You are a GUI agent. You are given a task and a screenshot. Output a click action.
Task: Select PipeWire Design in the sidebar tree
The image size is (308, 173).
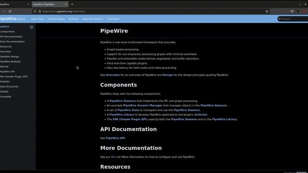click(10, 57)
